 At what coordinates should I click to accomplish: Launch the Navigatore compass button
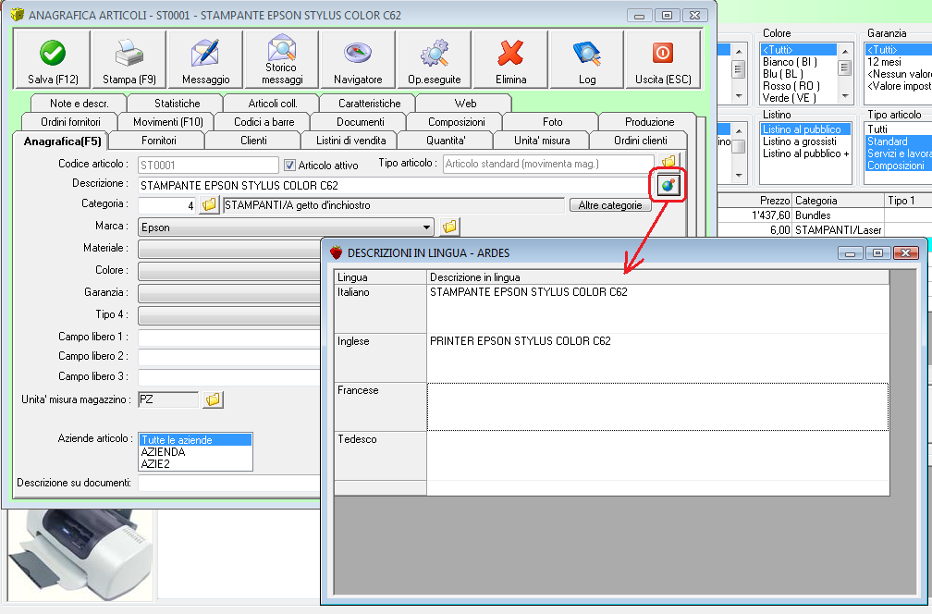pos(358,60)
